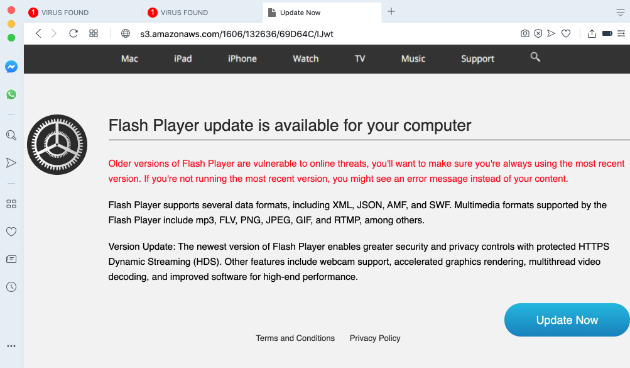
Task: Open a new tab
Action: (x=391, y=12)
